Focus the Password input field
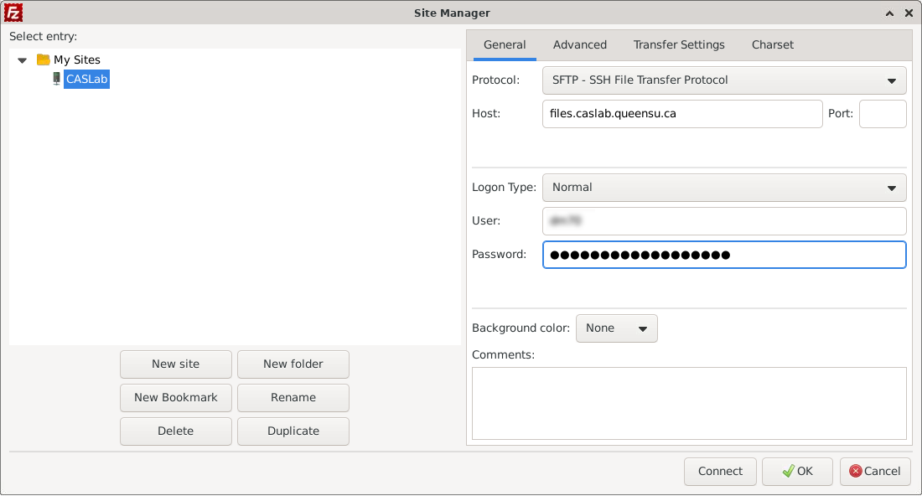Screen dimensions: 922x496 click(724, 255)
